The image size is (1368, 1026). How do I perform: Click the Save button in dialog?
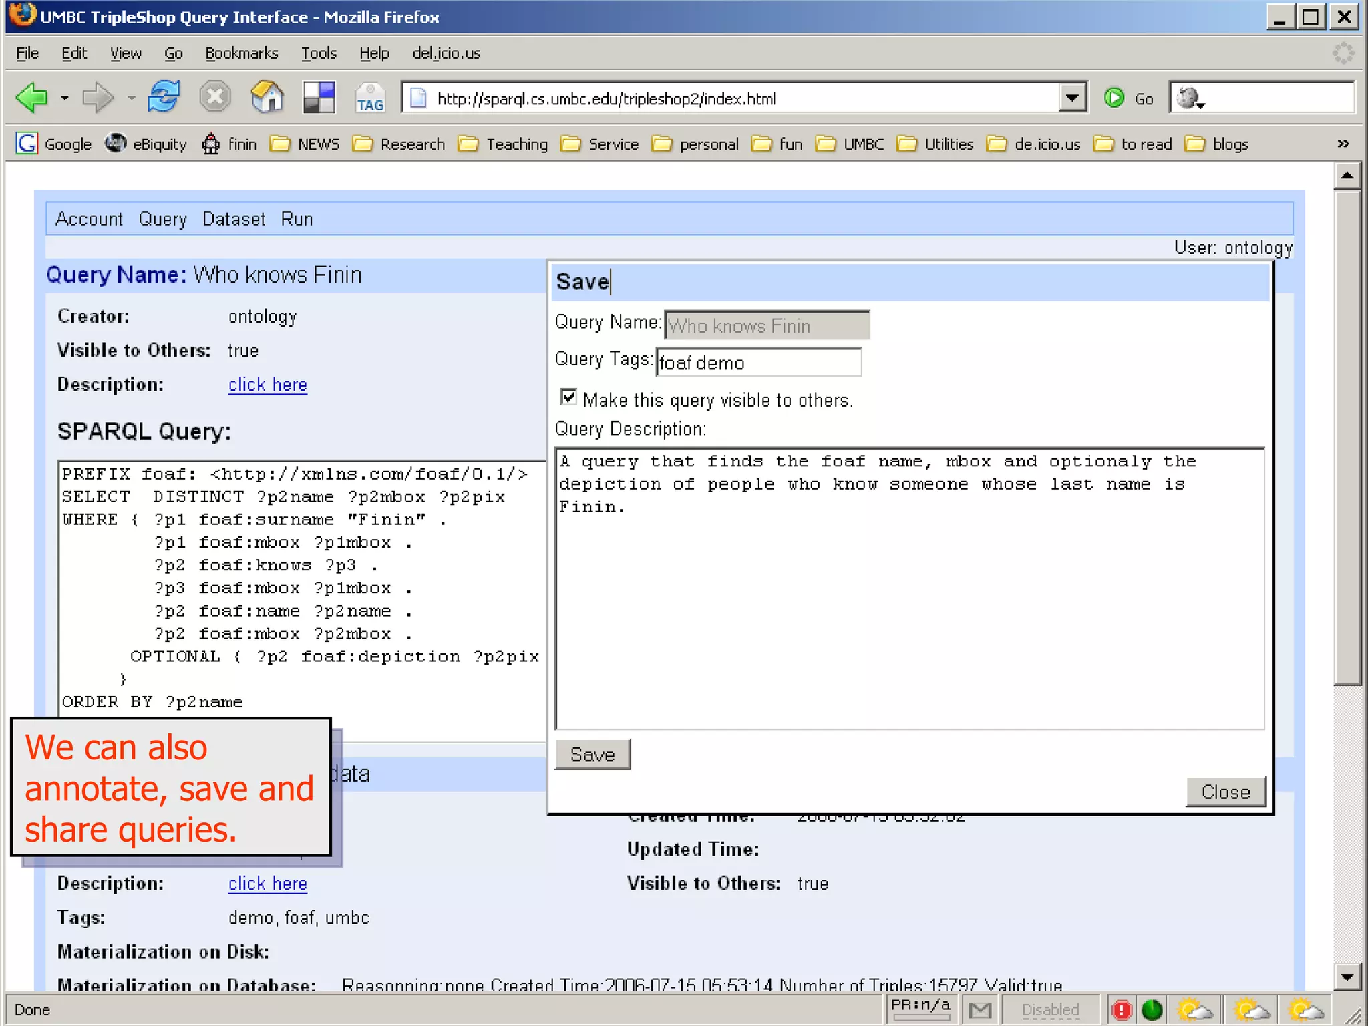592,755
